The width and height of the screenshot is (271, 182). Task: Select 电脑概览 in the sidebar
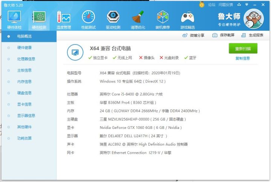pyautogui.click(x=29, y=36)
